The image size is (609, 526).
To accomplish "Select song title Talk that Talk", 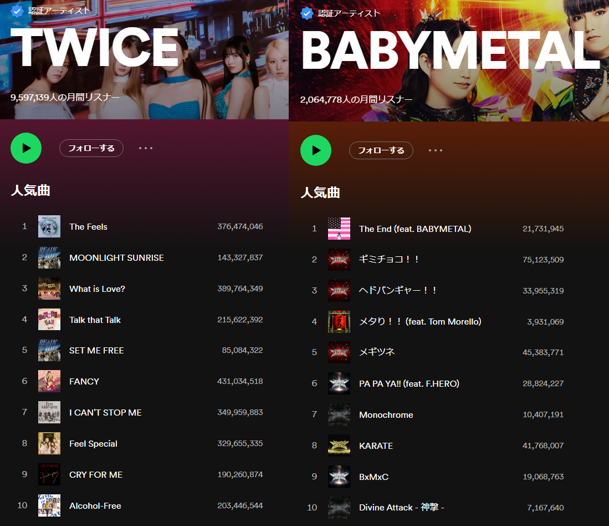I will (x=95, y=320).
